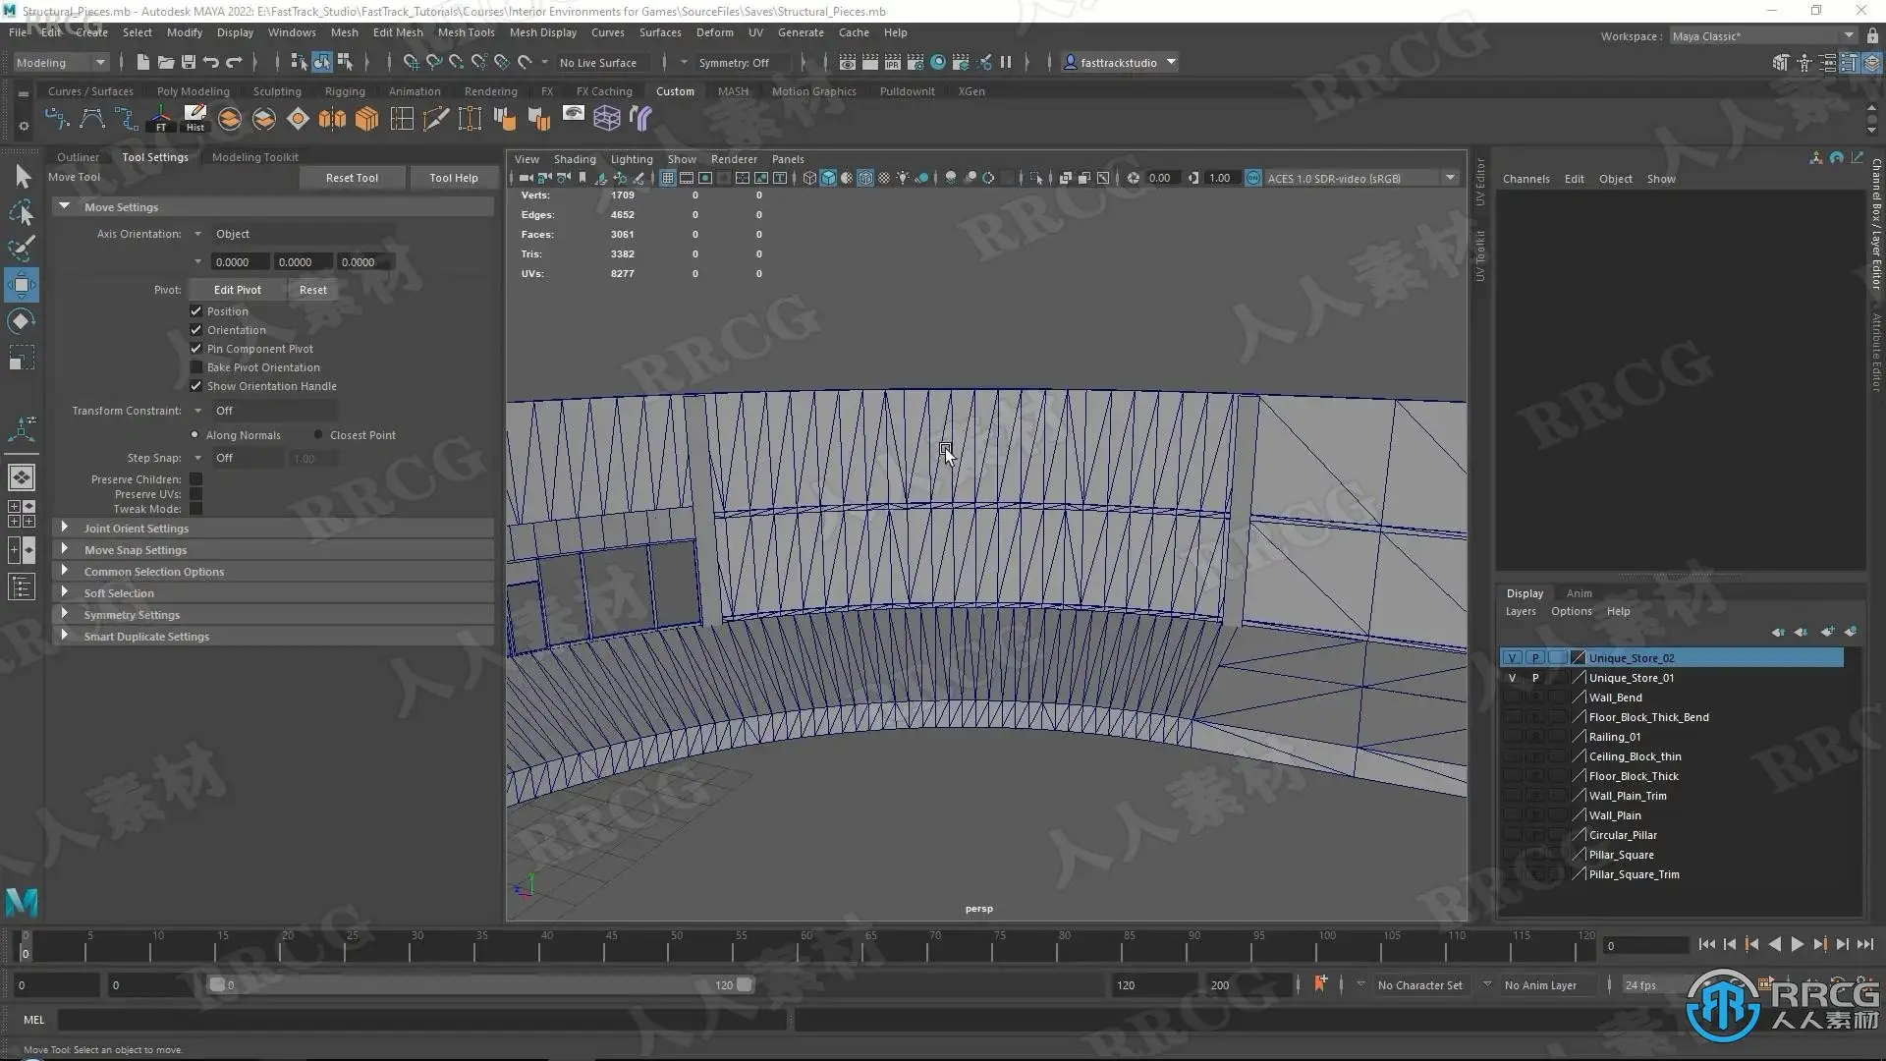1886x1061 pixels.
Task: Click the wireframe cube shelf icon
Action: [x=607, y=119]
